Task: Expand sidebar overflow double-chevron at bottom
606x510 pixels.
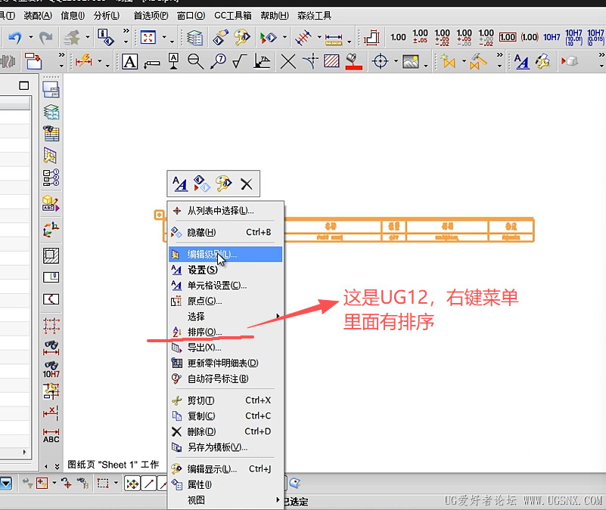Action: [57, 467]
